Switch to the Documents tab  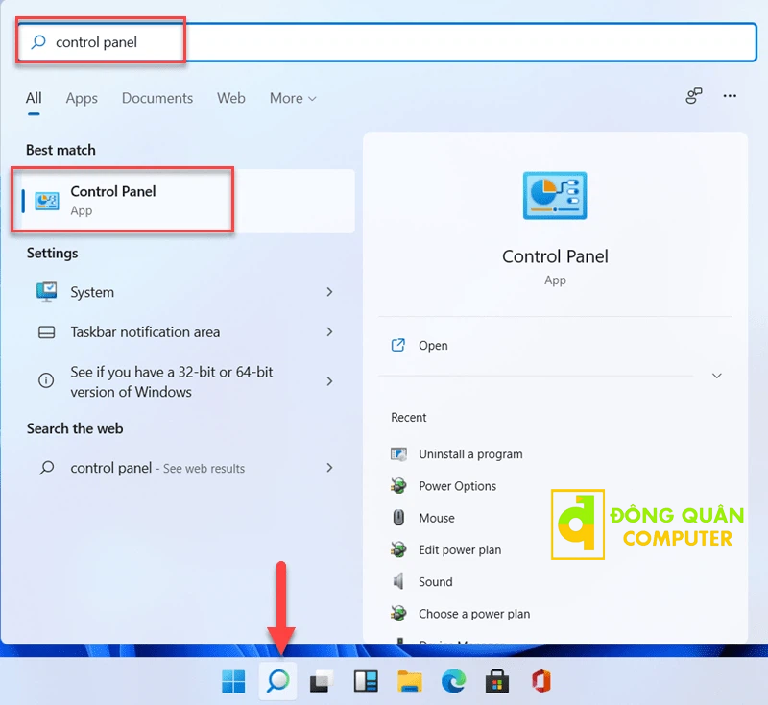click(x=157, y=99)
